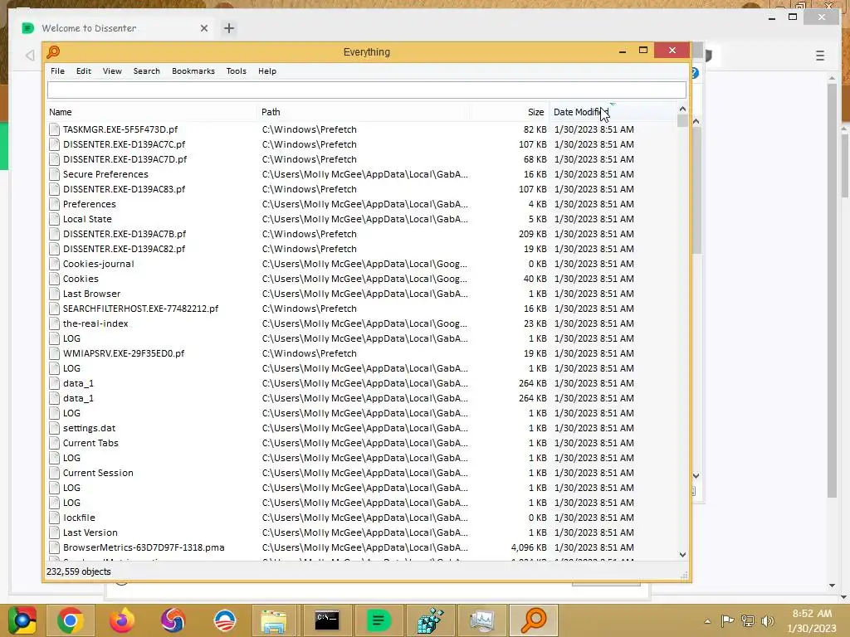Click file icon next to settings.dat

click(54, 428)
